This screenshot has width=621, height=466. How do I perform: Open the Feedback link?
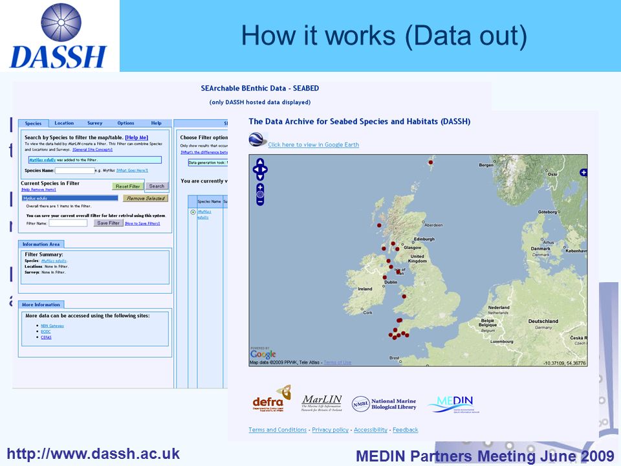(406, 430)
